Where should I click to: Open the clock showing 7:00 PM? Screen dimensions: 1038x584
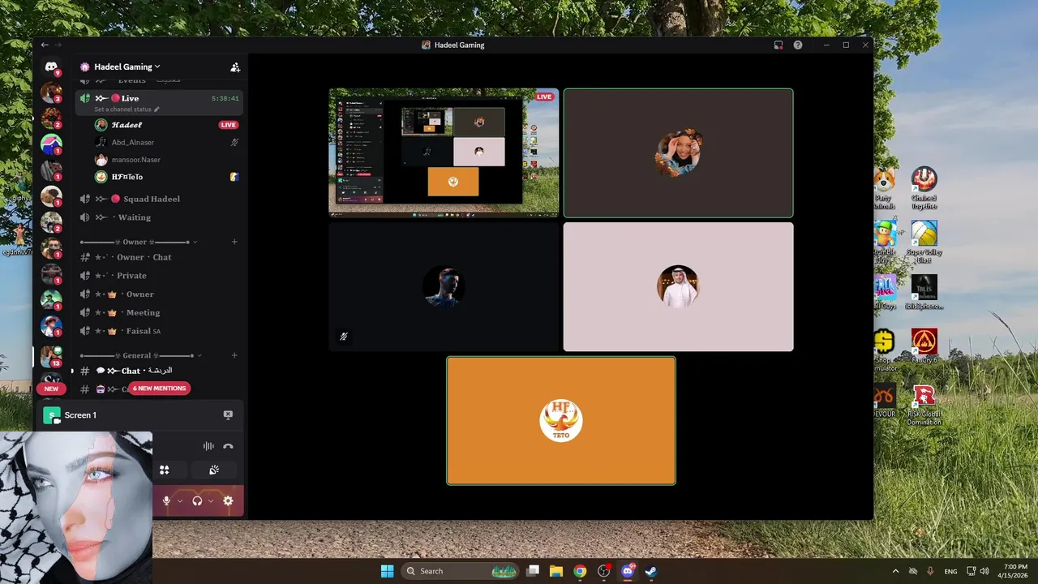click(x=1015, y=571)
